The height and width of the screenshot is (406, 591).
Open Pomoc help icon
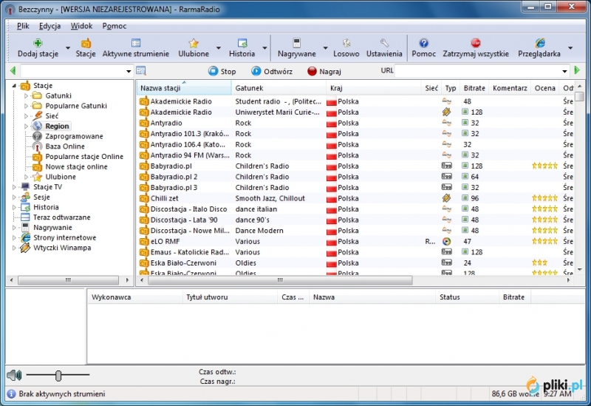(x=423, y=43)
